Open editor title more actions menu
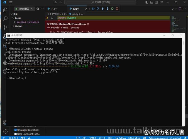188x139 pixels. pos(185,9)
